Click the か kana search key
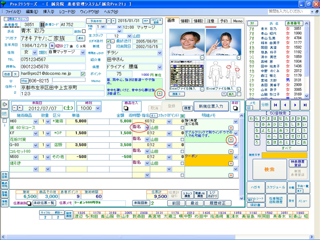Viewport: 320px width, 240px height. point(299,119)
